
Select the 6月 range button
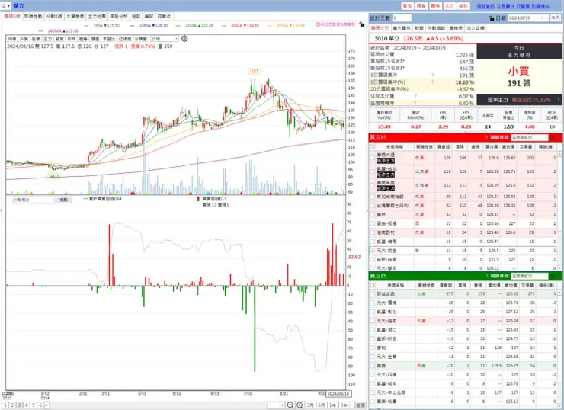pos(321,405)
